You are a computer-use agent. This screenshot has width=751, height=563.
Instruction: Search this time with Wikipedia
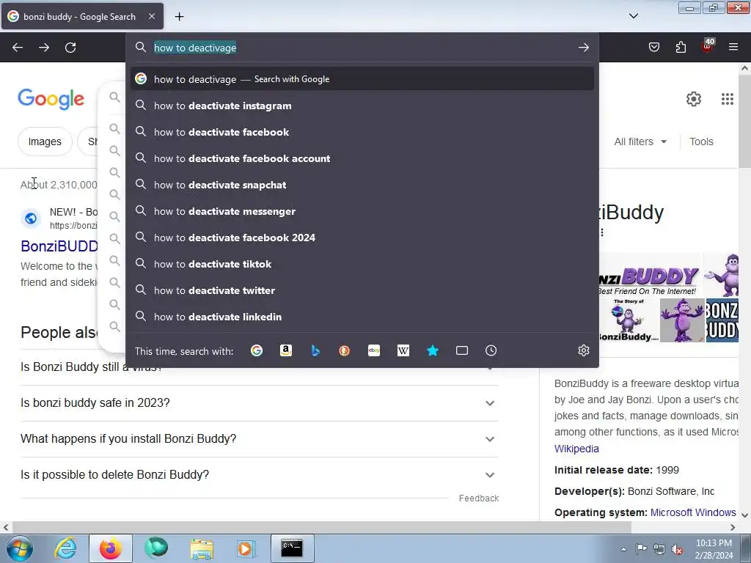tap(403, 350)
